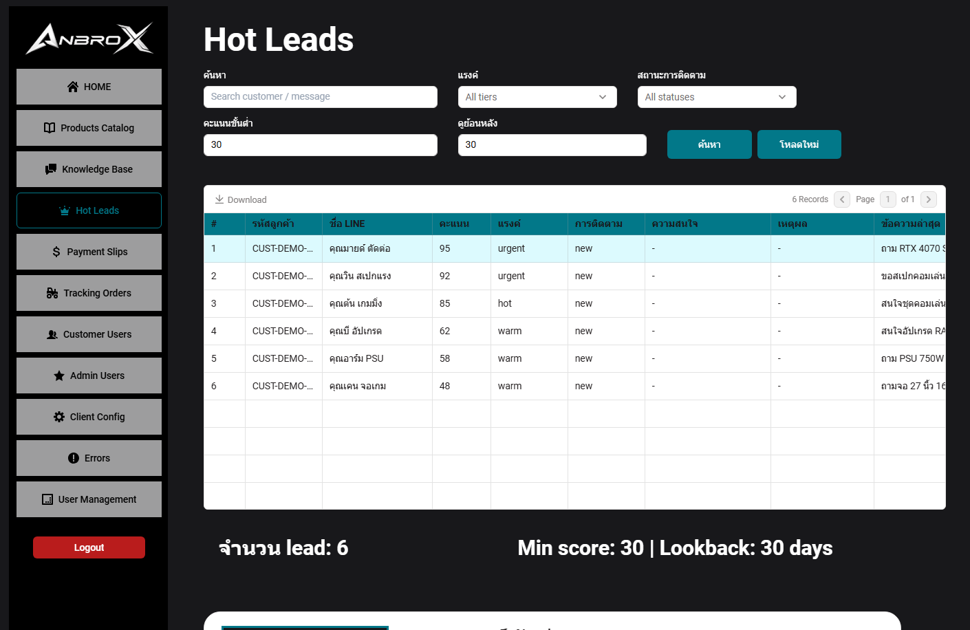Open Client Config page
Viewport: 970px width, 630px height.
(89, 417)
